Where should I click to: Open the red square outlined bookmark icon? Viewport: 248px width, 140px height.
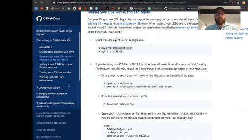click(x=113, y=9)
